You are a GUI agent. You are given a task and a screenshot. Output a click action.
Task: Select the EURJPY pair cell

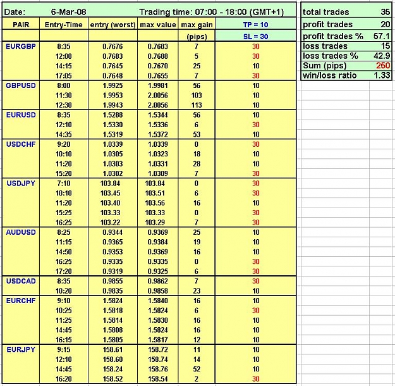(x=21, y=350)
